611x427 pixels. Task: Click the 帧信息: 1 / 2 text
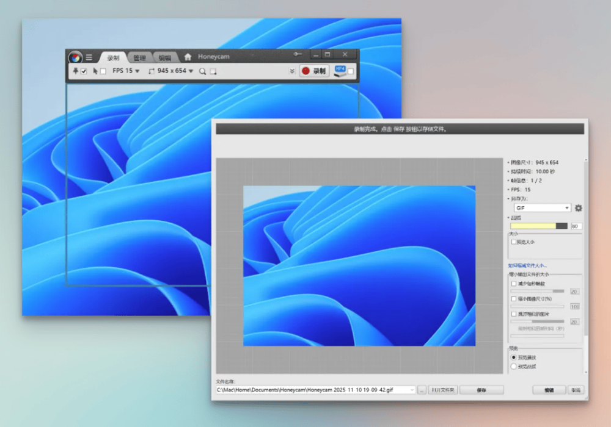click(527, 181)
